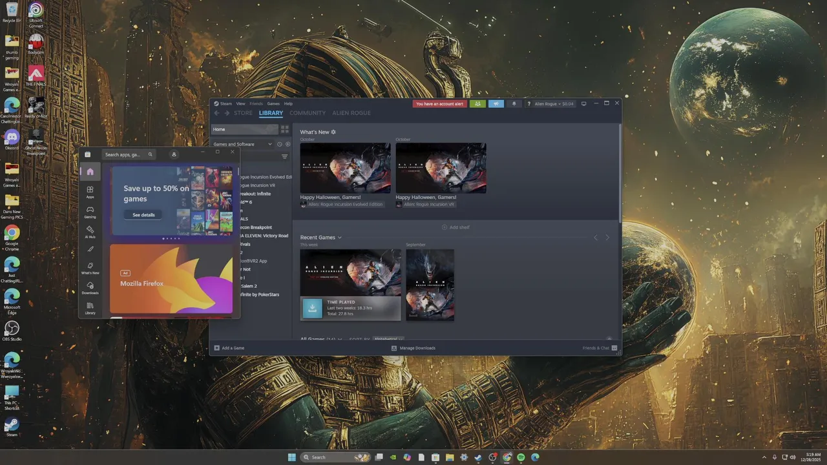Switch to the COMMUNITY tab
The width and height of the screenshot is (827, 465).
coord(308,113)
